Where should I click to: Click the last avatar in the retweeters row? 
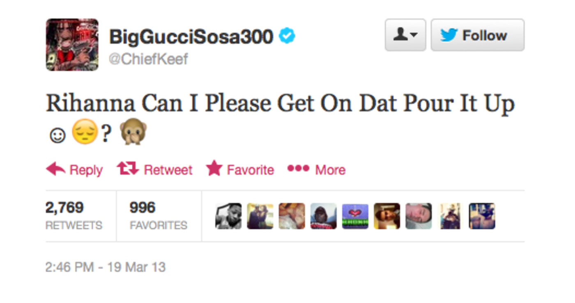482,216
